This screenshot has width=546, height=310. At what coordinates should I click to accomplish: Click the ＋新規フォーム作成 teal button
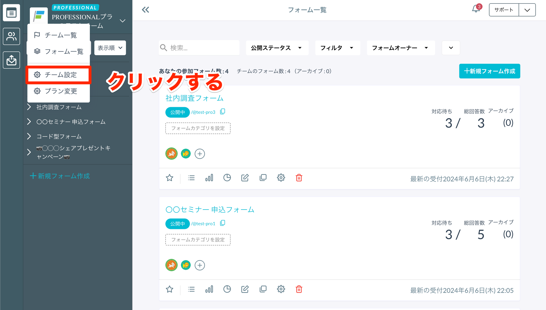coord(489,71)
